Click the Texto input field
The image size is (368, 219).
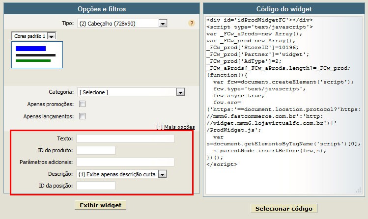tap(125, 138)
